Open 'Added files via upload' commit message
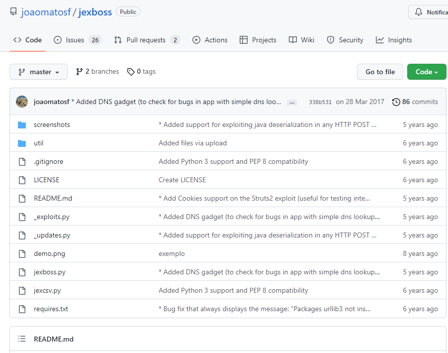 [192, 143]
